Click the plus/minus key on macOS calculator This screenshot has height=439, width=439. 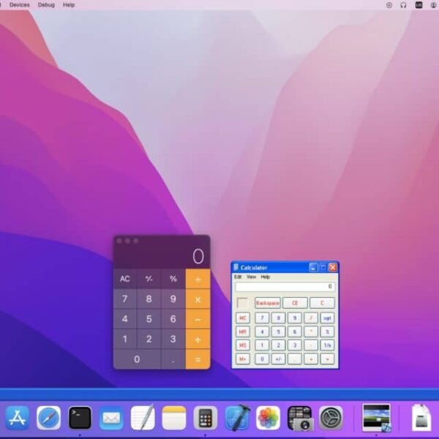coord(149,279)
